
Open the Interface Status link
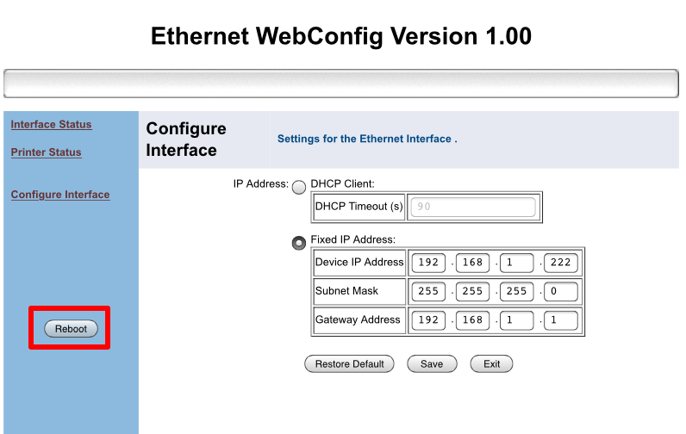click(x=51, y=125)
